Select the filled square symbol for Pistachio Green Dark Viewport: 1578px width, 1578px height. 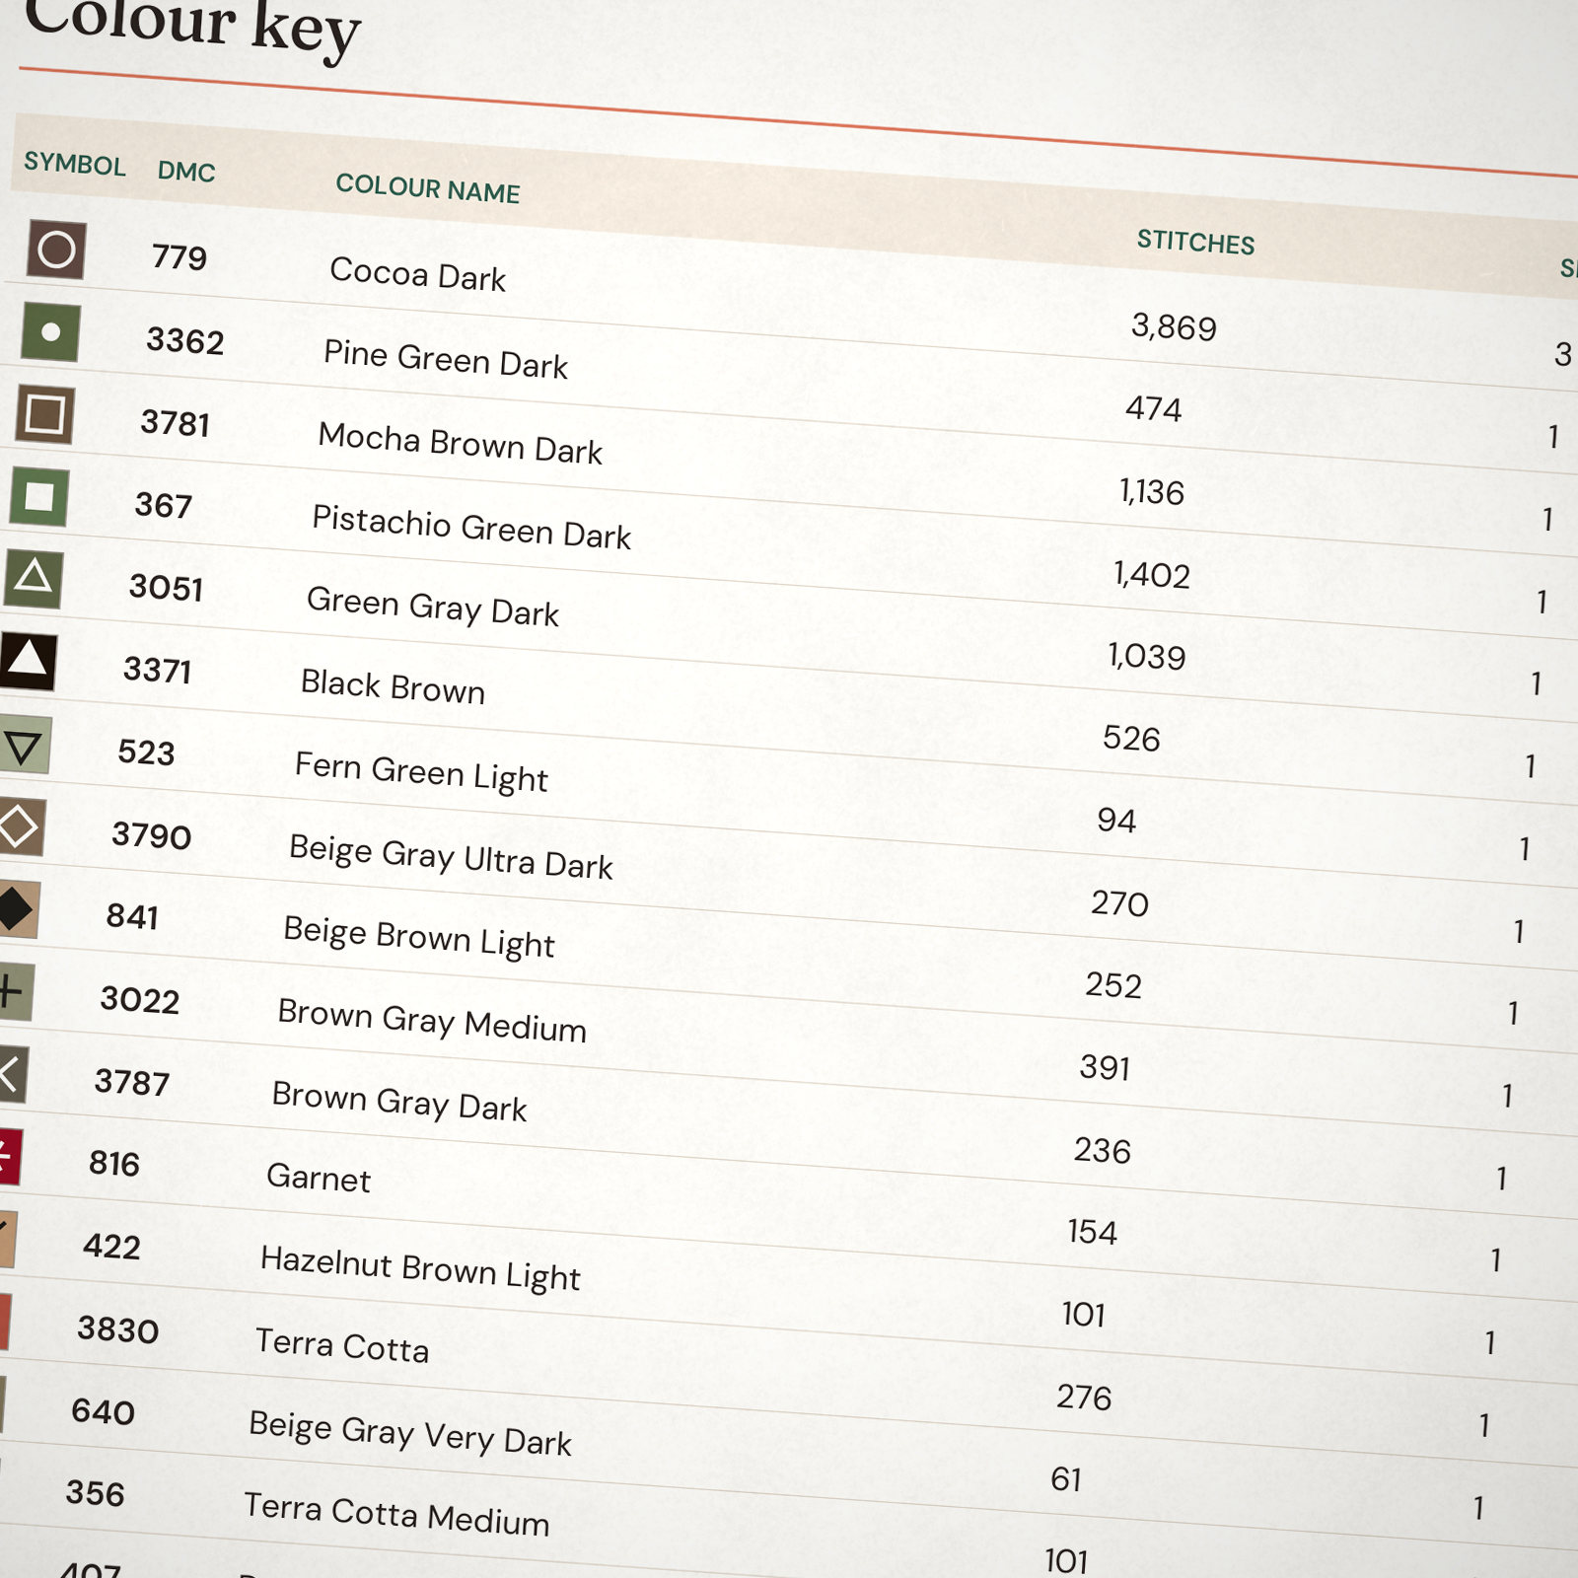[38, 496]
